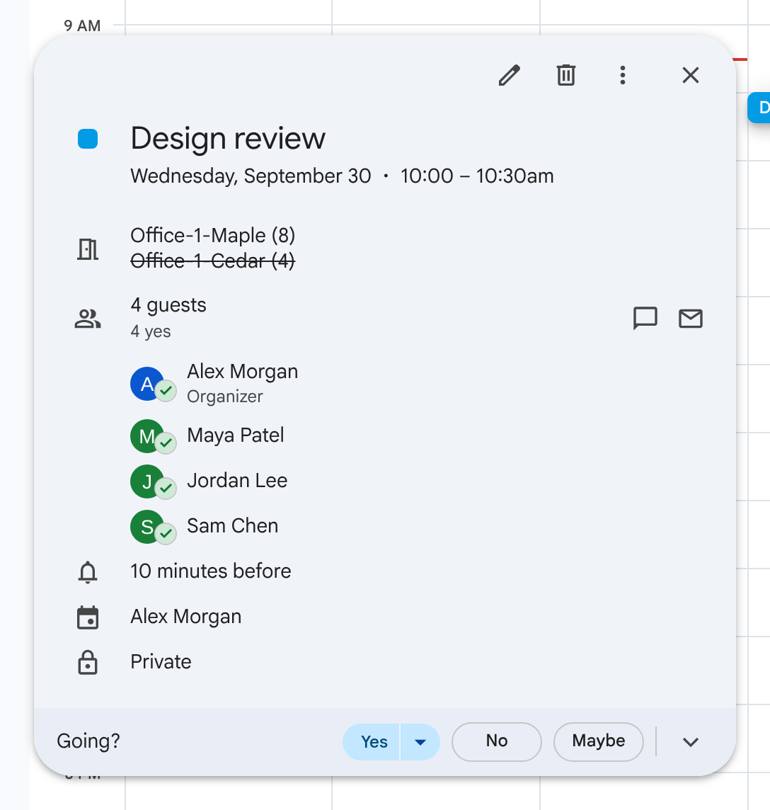Select the blue event chip behind the popup
Viewport: 770px width, 810px height.
point(759,108)
